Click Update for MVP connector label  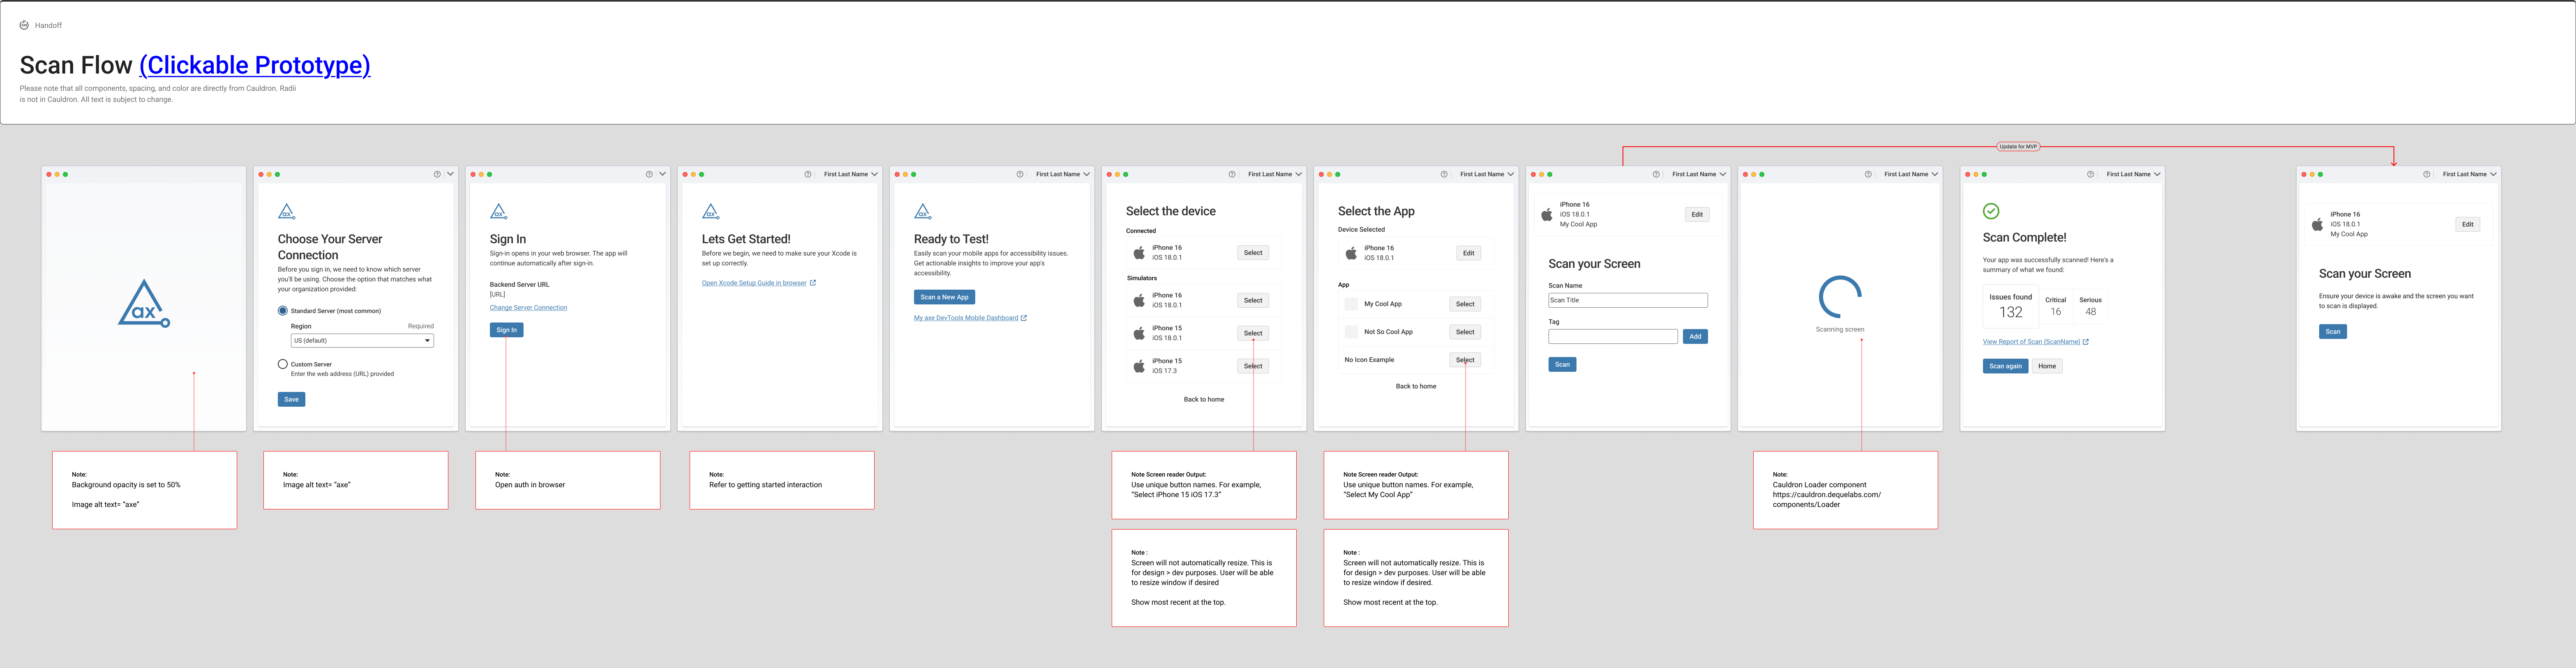point(2017,147)
